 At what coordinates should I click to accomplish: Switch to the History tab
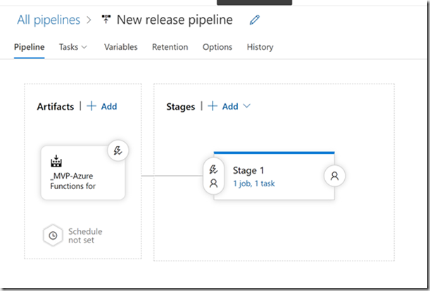(x=260, y=47)
